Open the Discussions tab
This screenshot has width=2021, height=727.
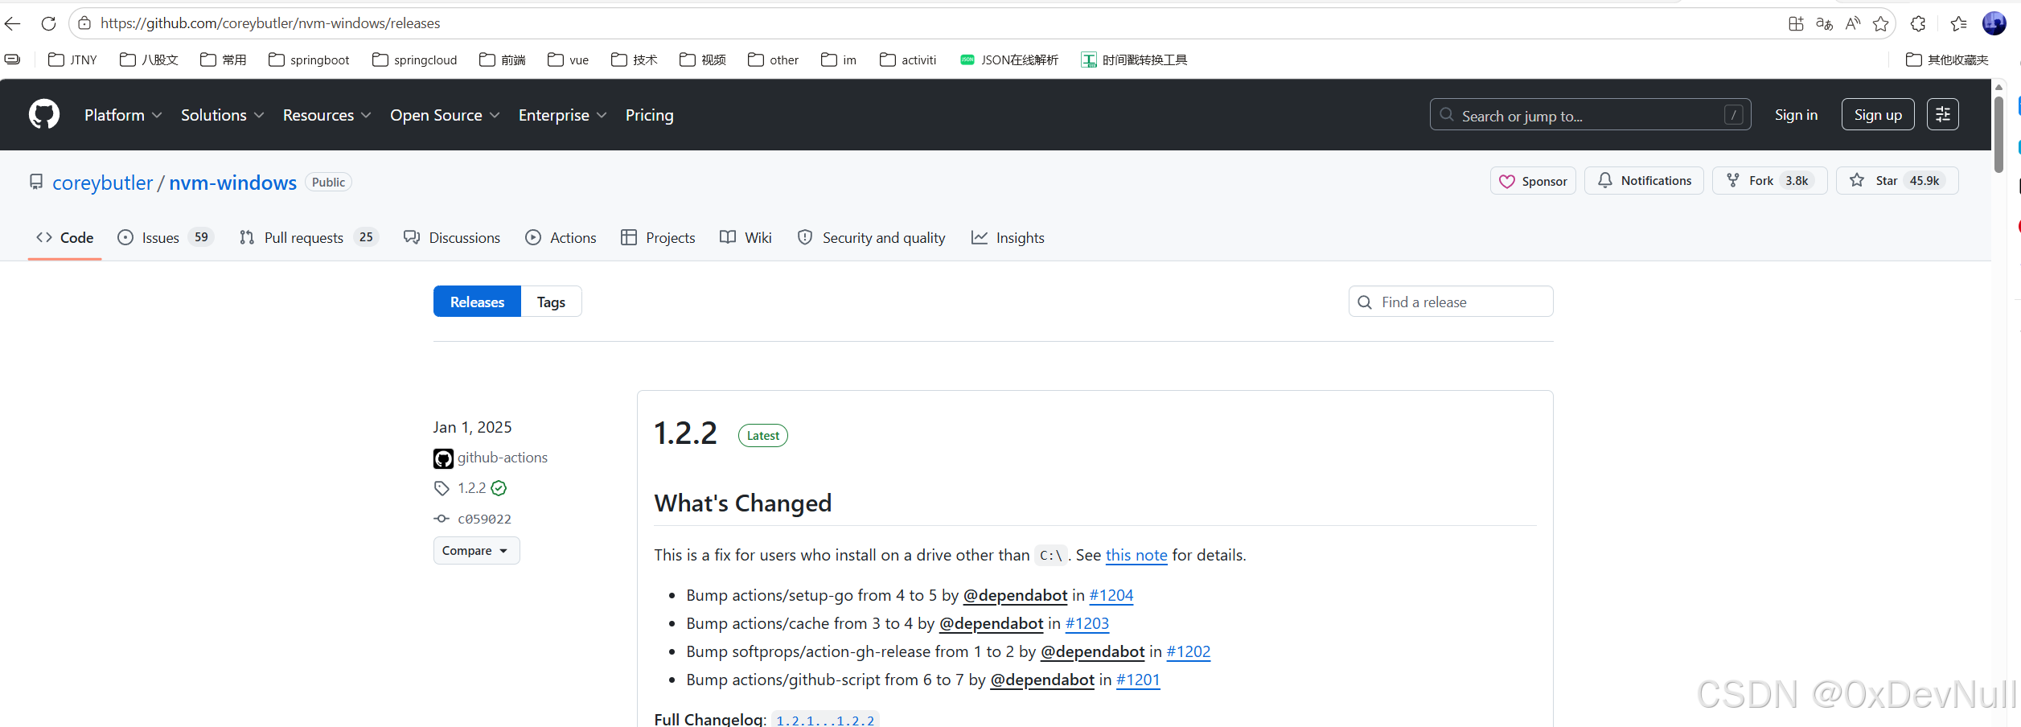tap(452, 237)
